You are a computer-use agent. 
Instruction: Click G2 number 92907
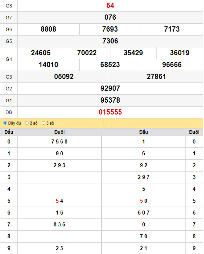(x=110, y=89)
